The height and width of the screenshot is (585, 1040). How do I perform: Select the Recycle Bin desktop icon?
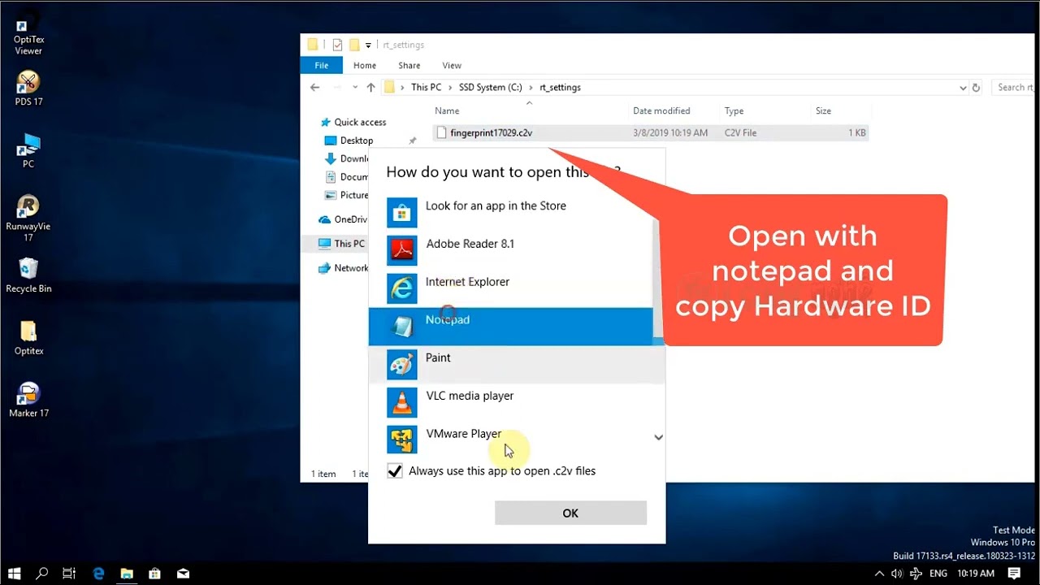(28, 275)
